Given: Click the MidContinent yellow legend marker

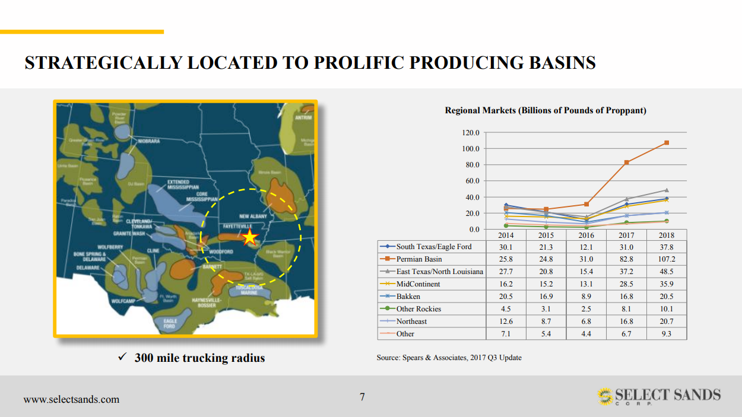Looking at the screenshot, I should click(x=388, y=284).
